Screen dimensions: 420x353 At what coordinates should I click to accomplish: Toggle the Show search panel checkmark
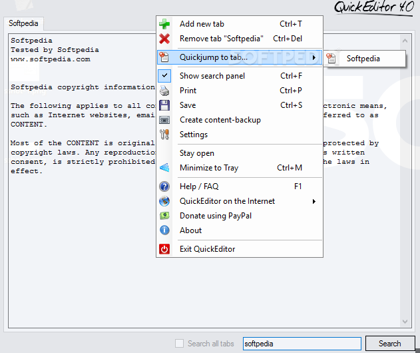point(164,75)
